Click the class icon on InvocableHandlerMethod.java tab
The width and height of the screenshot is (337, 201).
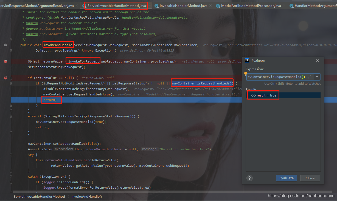point(156,6)
